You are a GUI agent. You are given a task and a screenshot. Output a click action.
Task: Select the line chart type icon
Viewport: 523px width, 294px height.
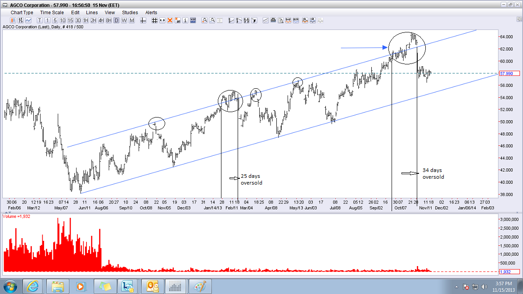click(28, 20)
